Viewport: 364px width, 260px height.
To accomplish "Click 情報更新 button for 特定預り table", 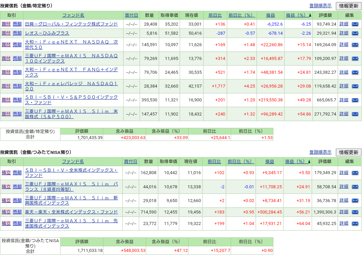I will coord(349,6).
